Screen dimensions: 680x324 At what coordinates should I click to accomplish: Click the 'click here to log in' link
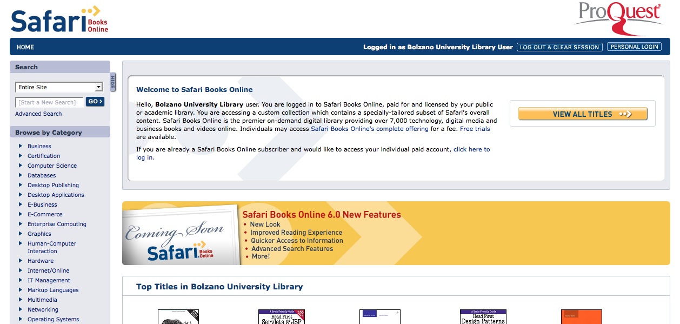471,149
